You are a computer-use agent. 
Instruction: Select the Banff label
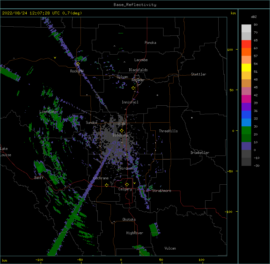pos(39,178)
